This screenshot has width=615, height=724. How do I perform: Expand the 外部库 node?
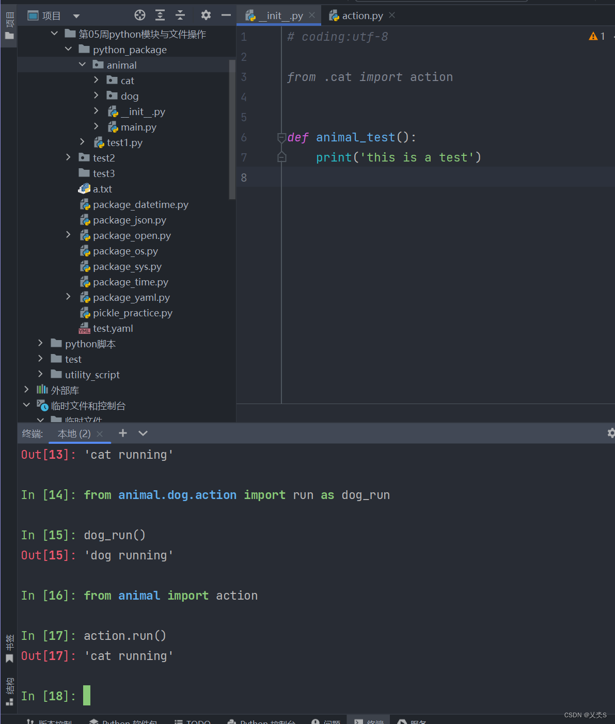point(26,390)
